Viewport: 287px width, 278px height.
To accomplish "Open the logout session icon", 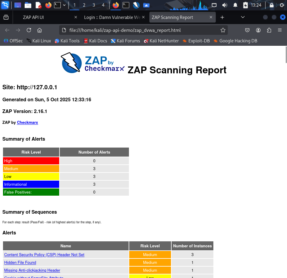I will (x=282, y=5).
